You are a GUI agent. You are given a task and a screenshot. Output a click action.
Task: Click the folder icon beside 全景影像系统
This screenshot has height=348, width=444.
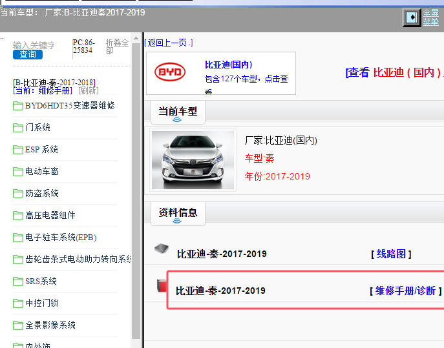tap(18, 325)
